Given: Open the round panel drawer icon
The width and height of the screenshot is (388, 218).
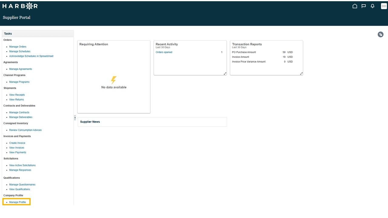Looking at the screenshot, I should click(x=381, y=35).
